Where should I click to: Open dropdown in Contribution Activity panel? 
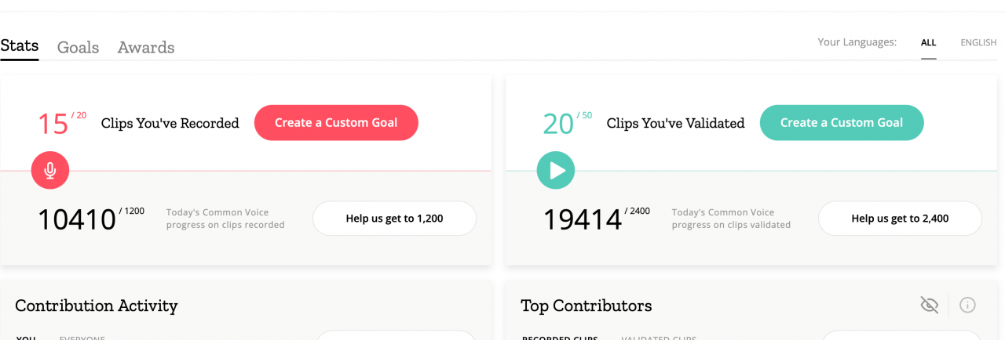coord(396,335)
